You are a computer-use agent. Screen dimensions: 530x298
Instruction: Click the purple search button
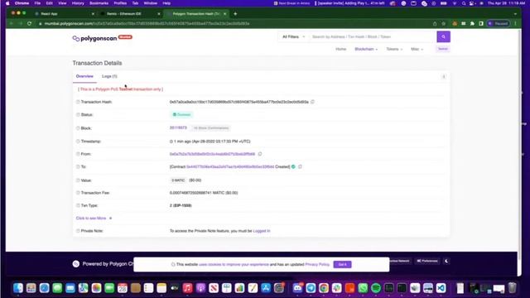click(x=443, y=36)
